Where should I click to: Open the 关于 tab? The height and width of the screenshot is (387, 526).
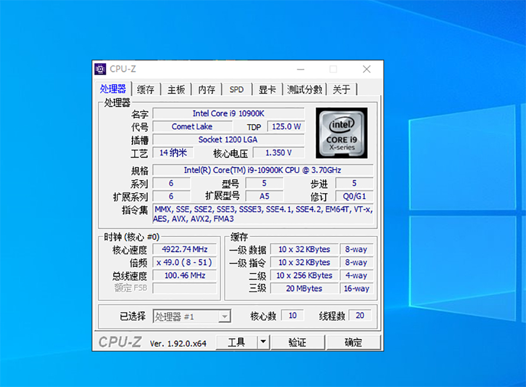pyautogui.click(x=341, y=90)
